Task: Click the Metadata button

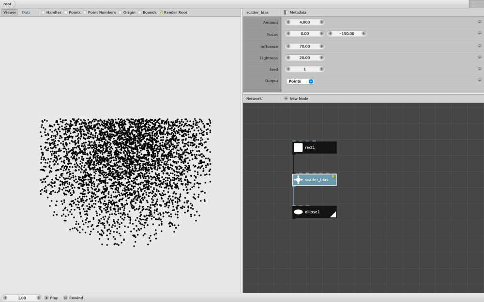Action: tap(295, 13)
